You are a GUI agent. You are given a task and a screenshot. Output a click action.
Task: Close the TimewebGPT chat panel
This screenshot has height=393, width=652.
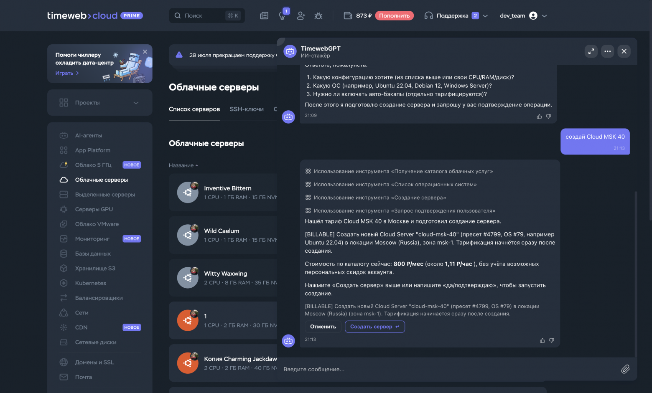point(624,51)
